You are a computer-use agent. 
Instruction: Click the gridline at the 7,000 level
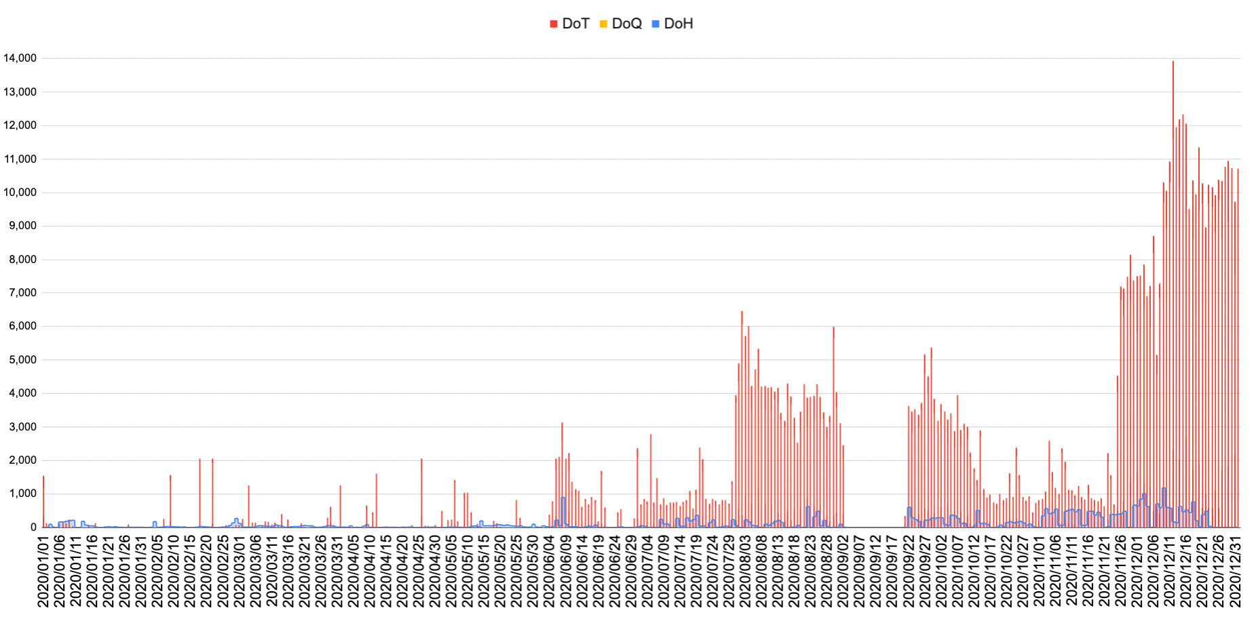tap(611, 294)
